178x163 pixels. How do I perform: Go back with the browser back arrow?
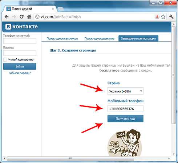pos(7,17)
